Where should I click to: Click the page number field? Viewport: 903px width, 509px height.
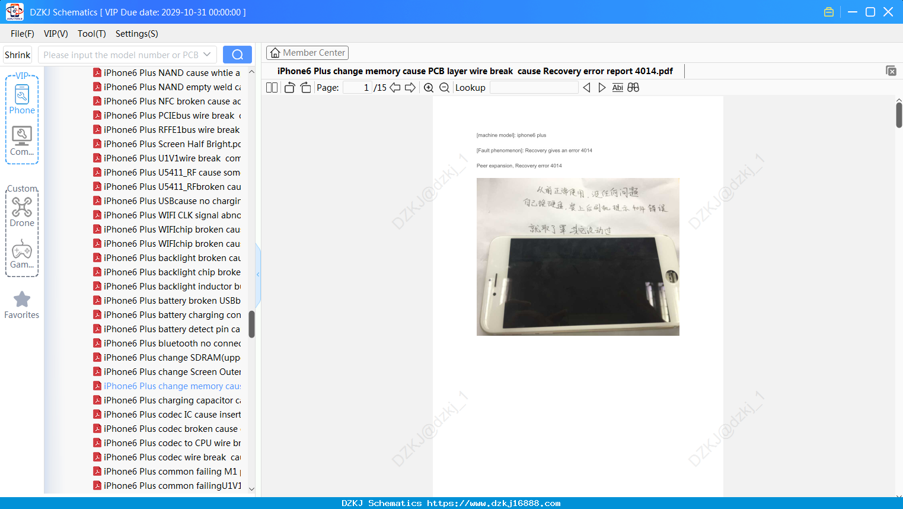pos(357,88)
